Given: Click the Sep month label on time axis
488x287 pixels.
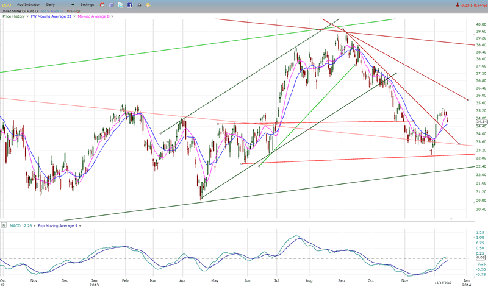Looking at the screenshot, I should (x=342, y=280).
